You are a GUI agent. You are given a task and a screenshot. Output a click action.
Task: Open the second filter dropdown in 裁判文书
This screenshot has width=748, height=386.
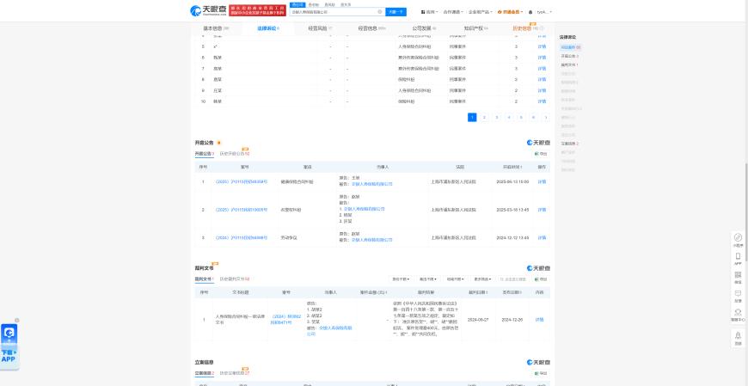[x=428, y=279]
